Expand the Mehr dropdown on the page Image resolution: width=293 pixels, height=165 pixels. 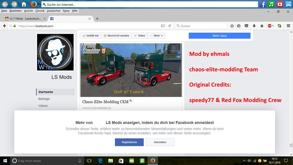pyautogui.click(x=156, y=36)
